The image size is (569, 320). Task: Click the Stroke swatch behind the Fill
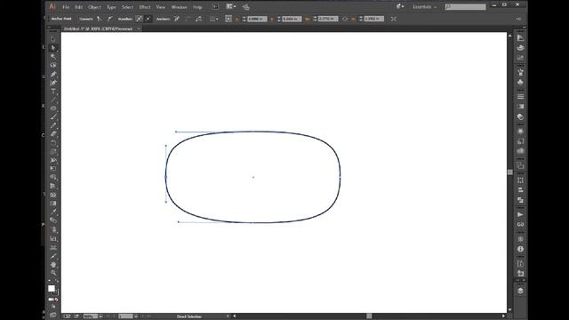pyautogui.click(x=55, y=292)
